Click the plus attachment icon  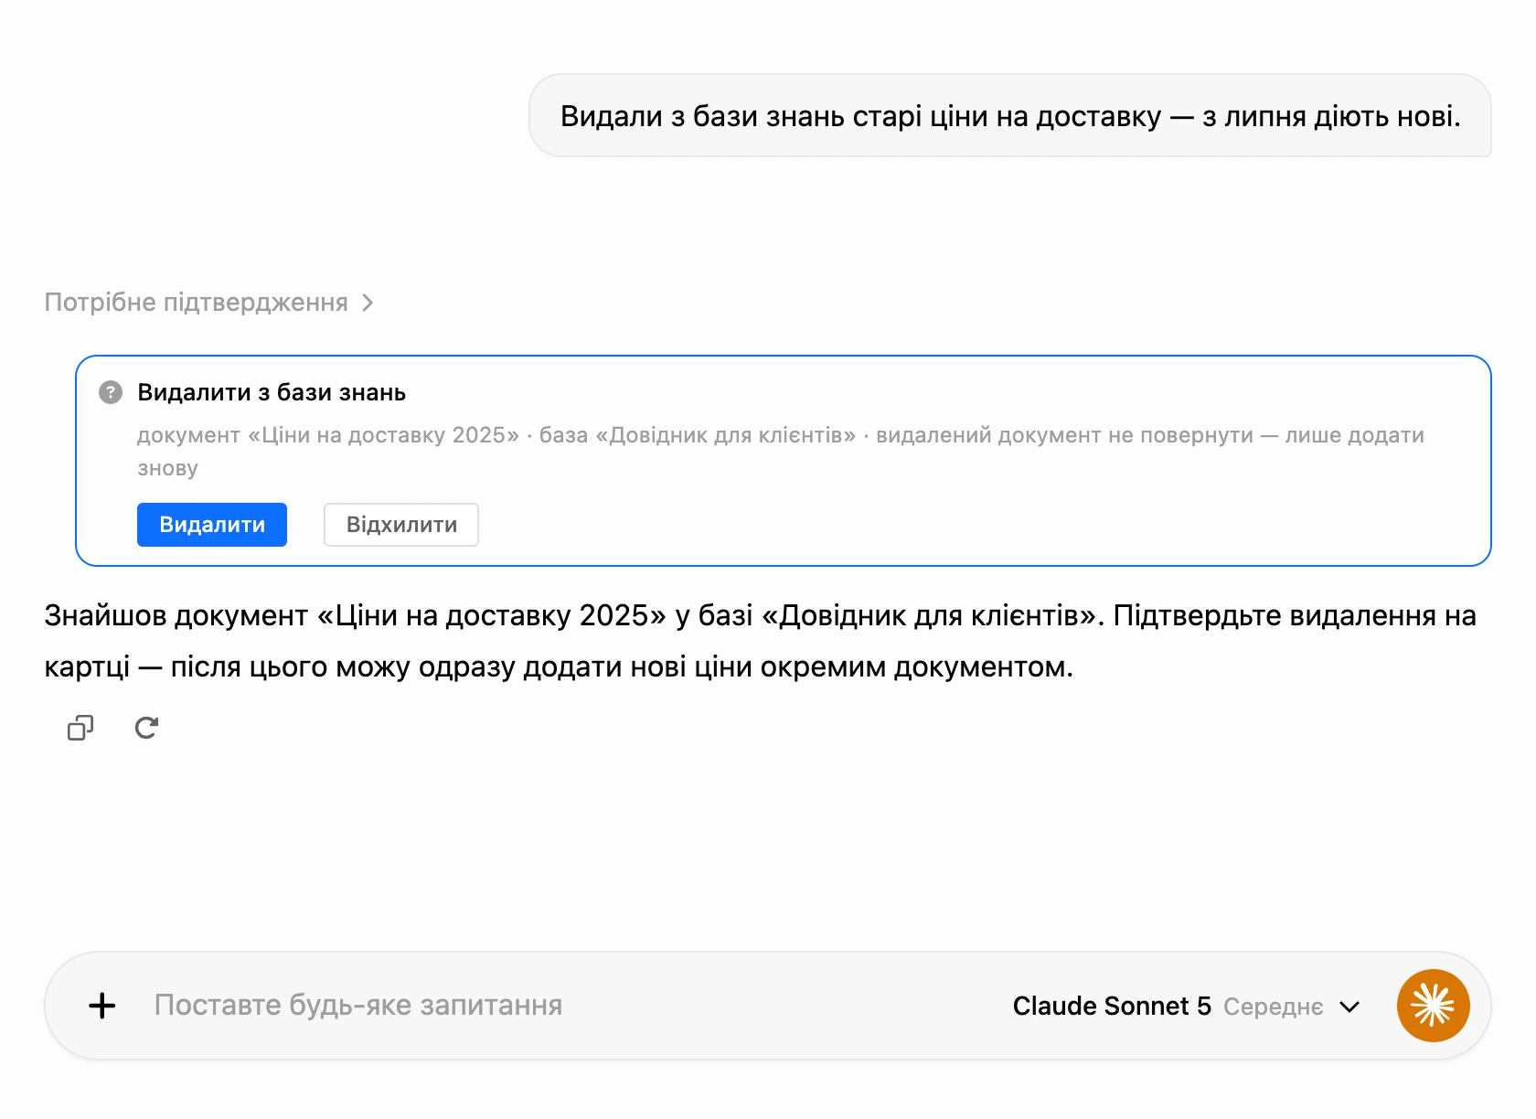[x=102, y=1006]
